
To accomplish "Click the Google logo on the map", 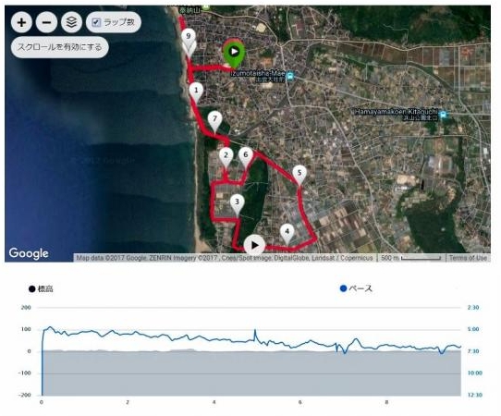I will pos(29,253).
